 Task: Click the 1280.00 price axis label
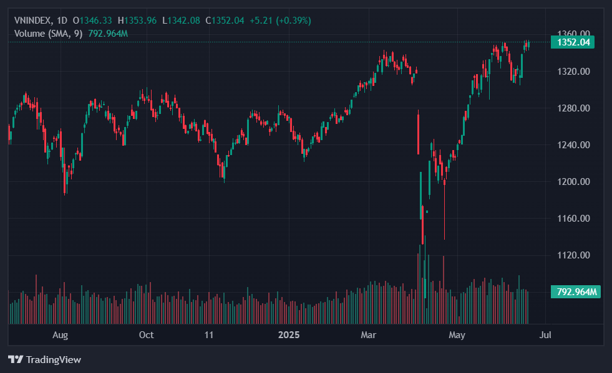pyautogui.click(x=572, y=108)
